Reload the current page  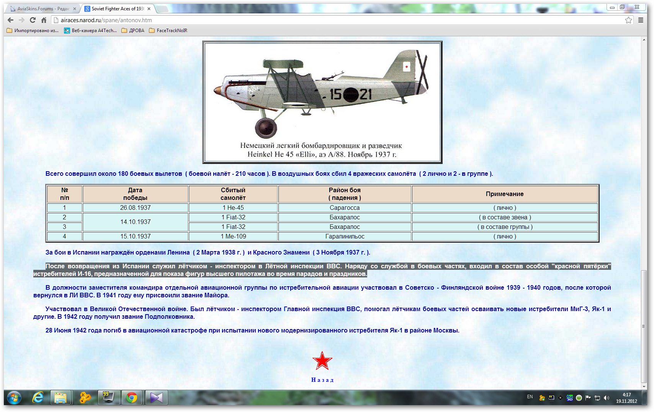(33, 20)
